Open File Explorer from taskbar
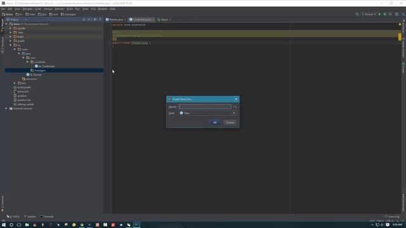This screenshot has width=406, height=228. 27,225
